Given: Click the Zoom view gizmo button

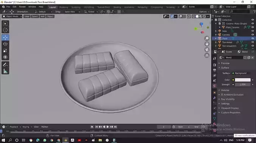Looking at the screenshot, I should (x=207, y=38).
